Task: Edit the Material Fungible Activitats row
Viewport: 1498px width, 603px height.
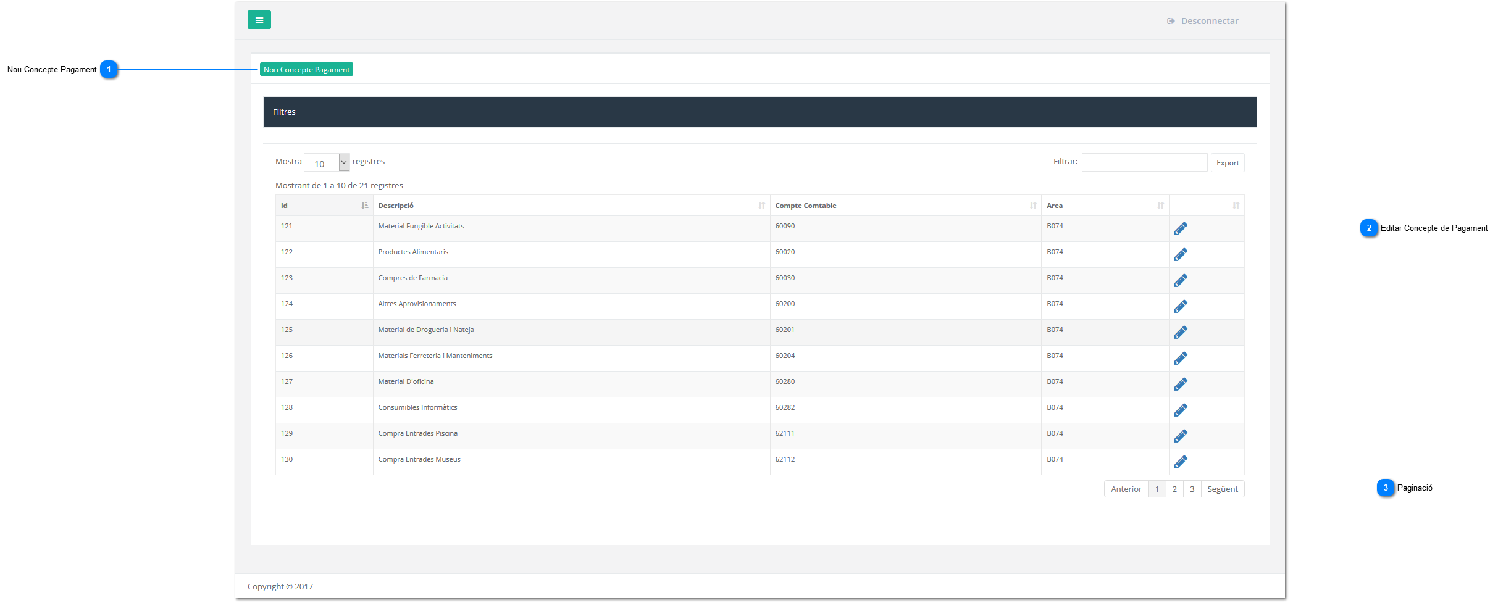Action: point(1180,229)
